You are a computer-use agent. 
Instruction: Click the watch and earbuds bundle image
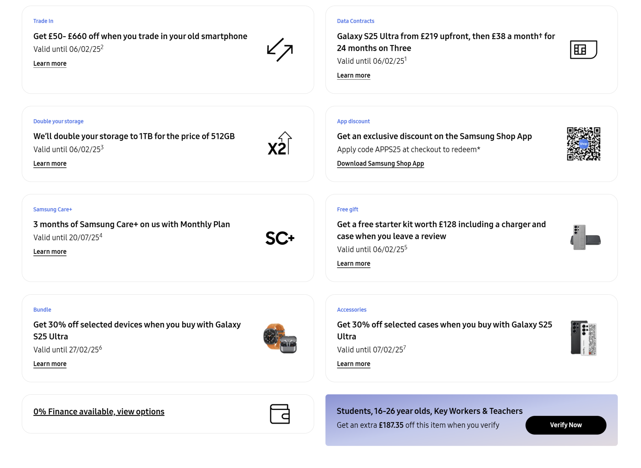280,338
